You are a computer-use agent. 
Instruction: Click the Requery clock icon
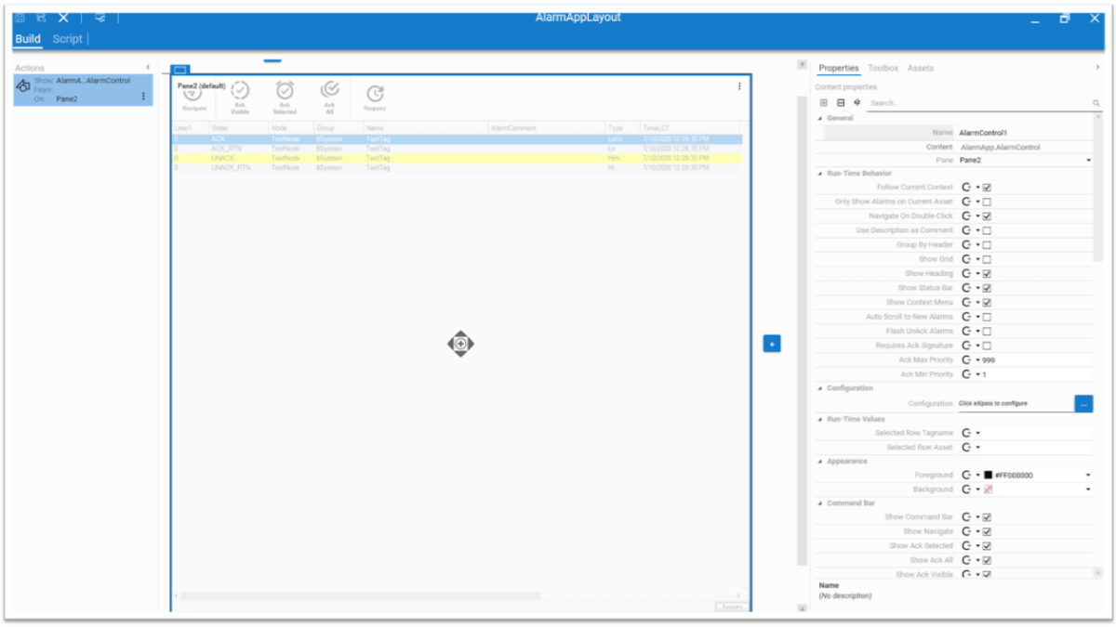375,94
